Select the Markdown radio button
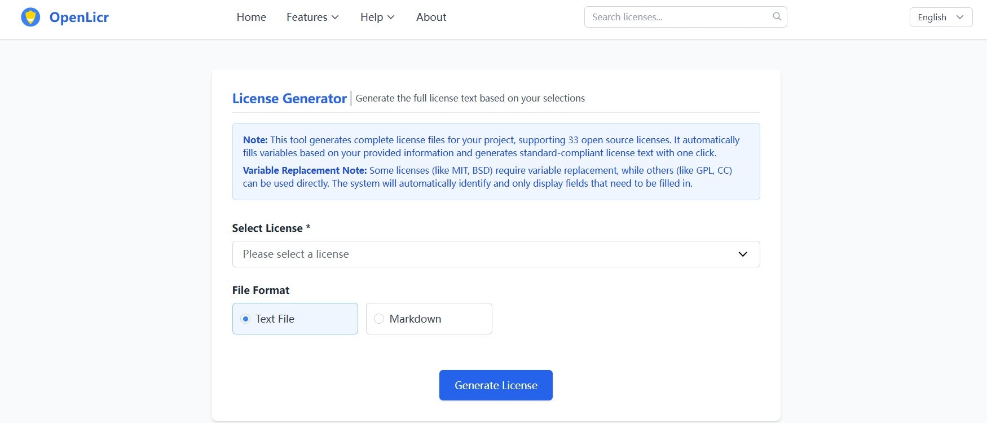This screenshot has height=423, width=987. click(x=379, y=319)
